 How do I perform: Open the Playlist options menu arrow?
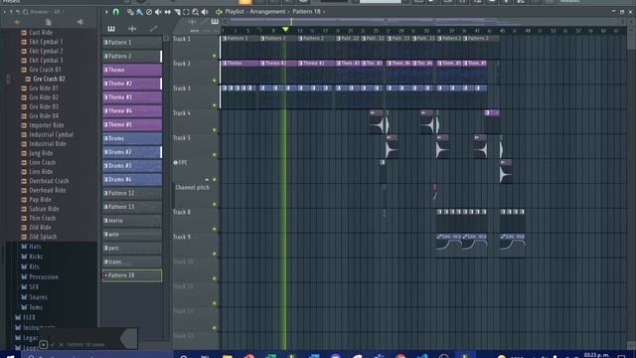[x=106, y=12]
